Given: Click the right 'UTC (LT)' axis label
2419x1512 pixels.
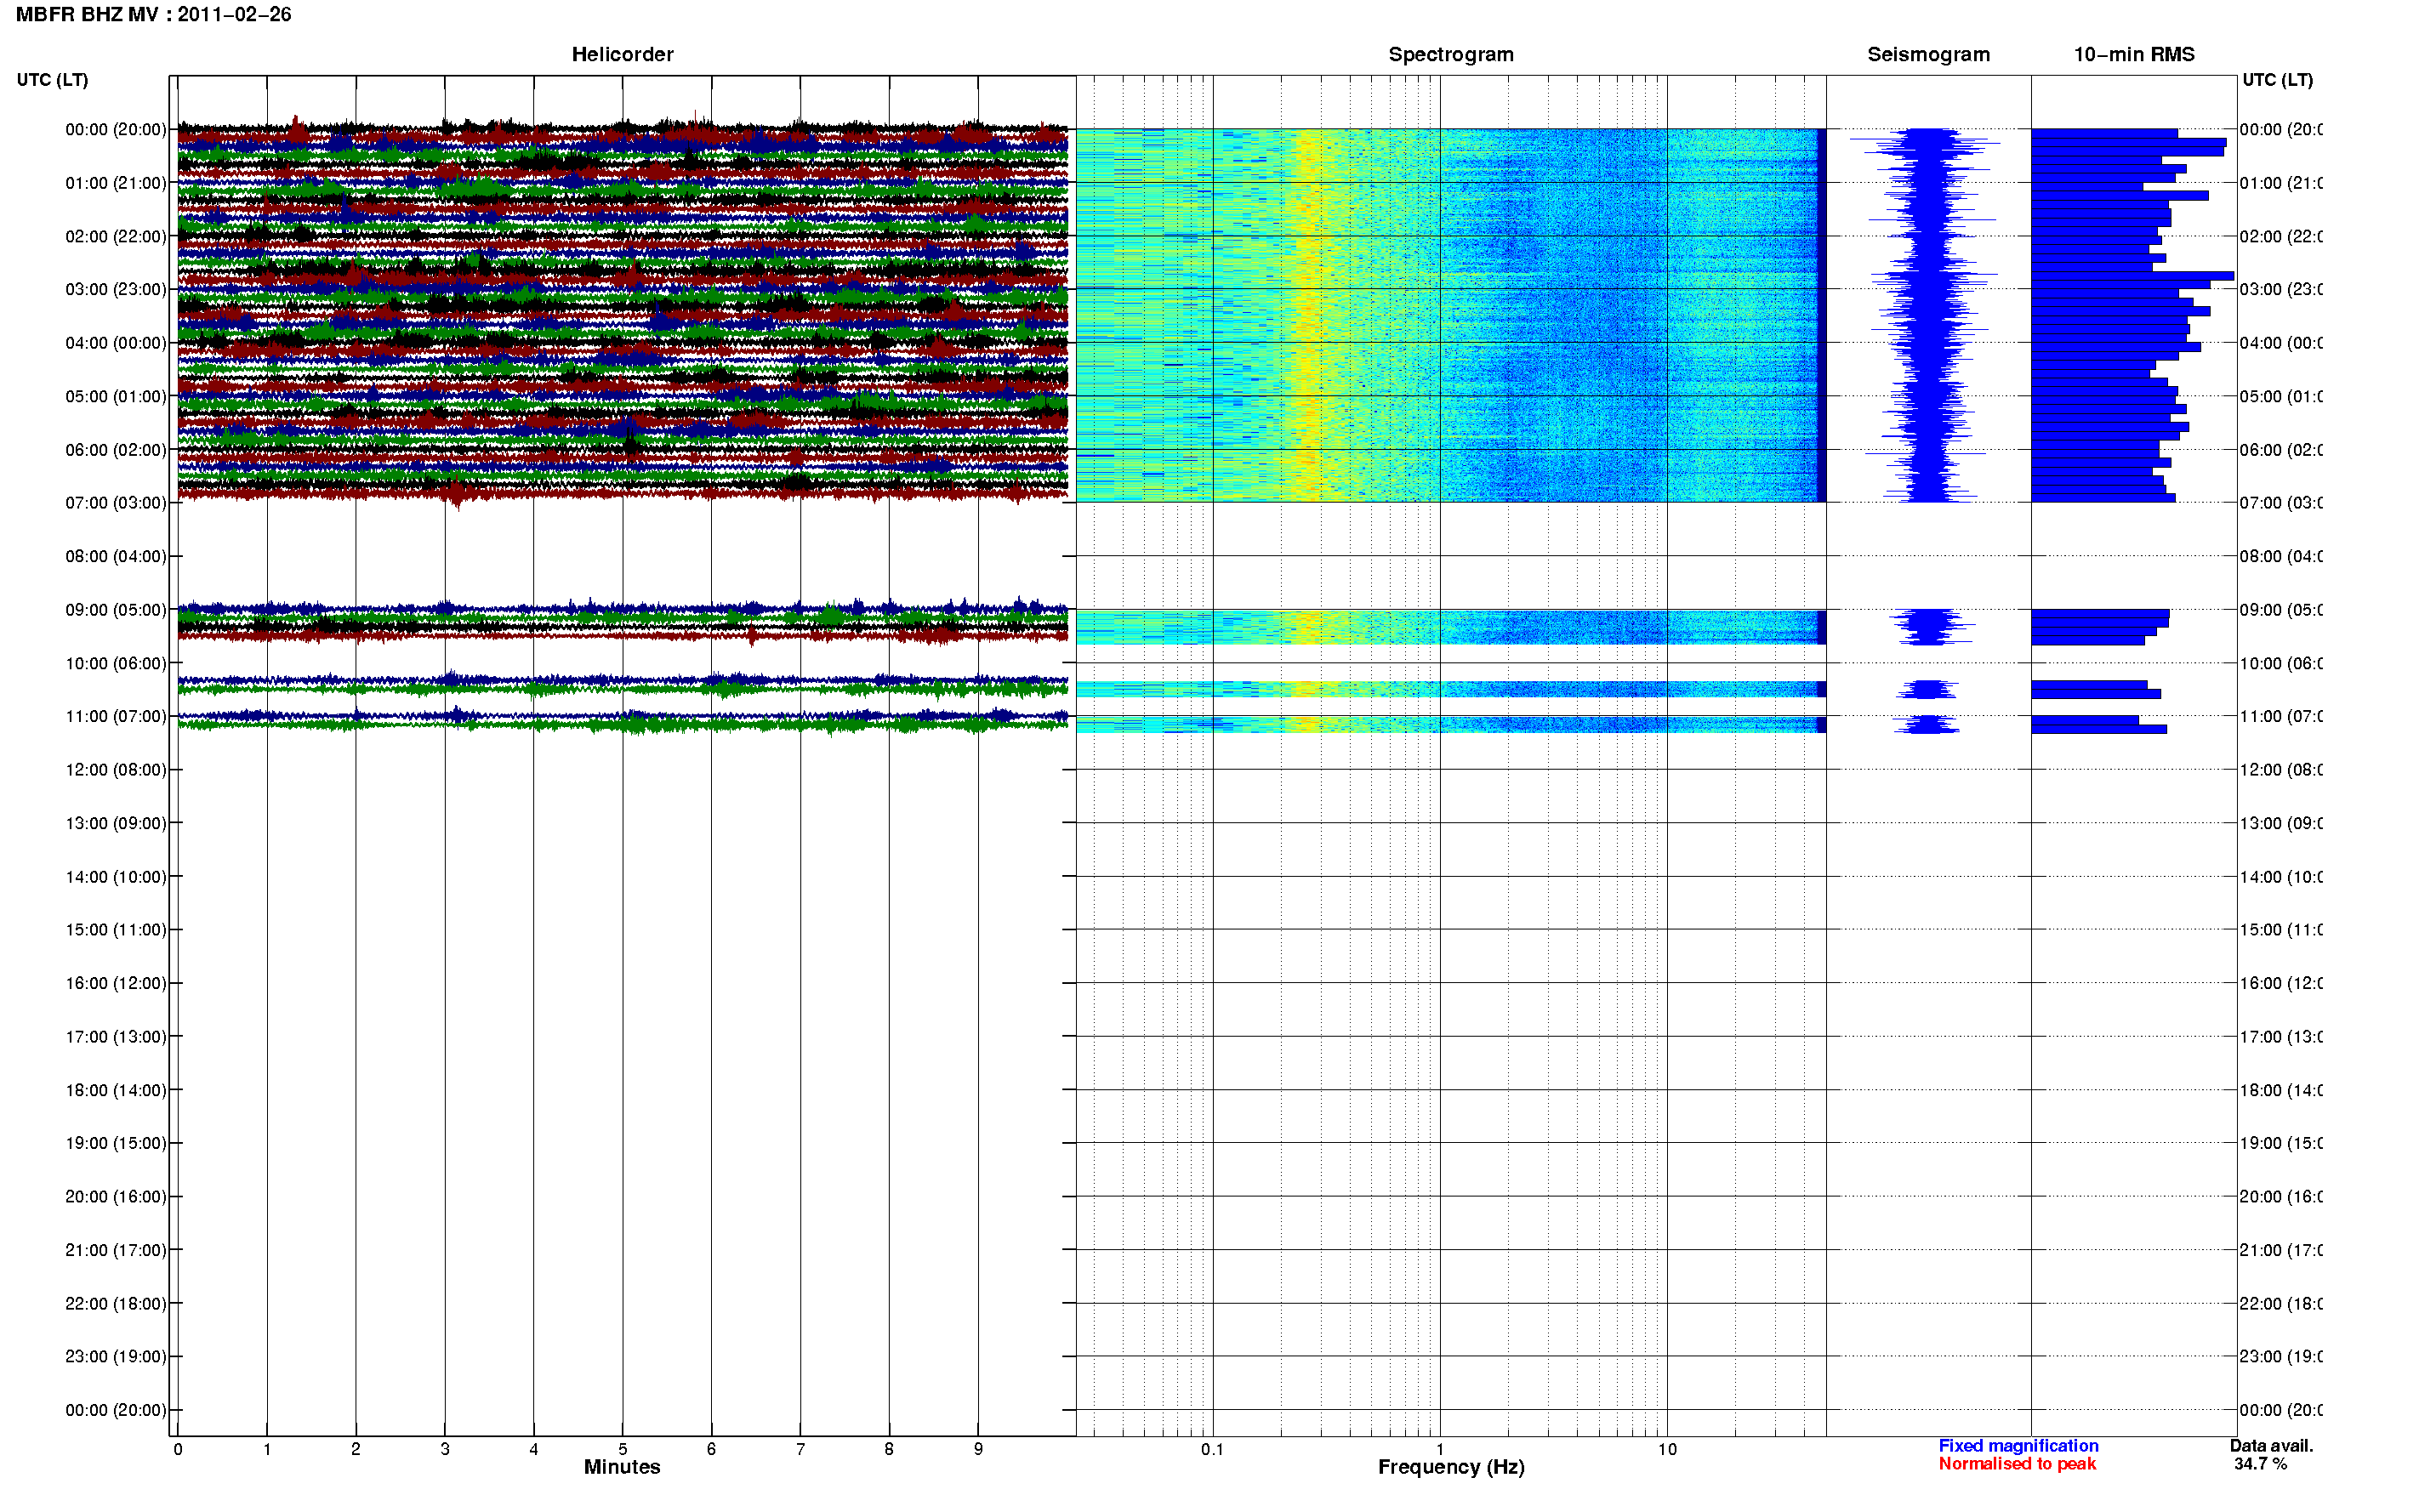Looking at the screenshot, I should [x=2277, y=80].
